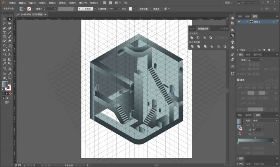
Task: Select the Rectangle tool
Action: (x=4, y=37)
